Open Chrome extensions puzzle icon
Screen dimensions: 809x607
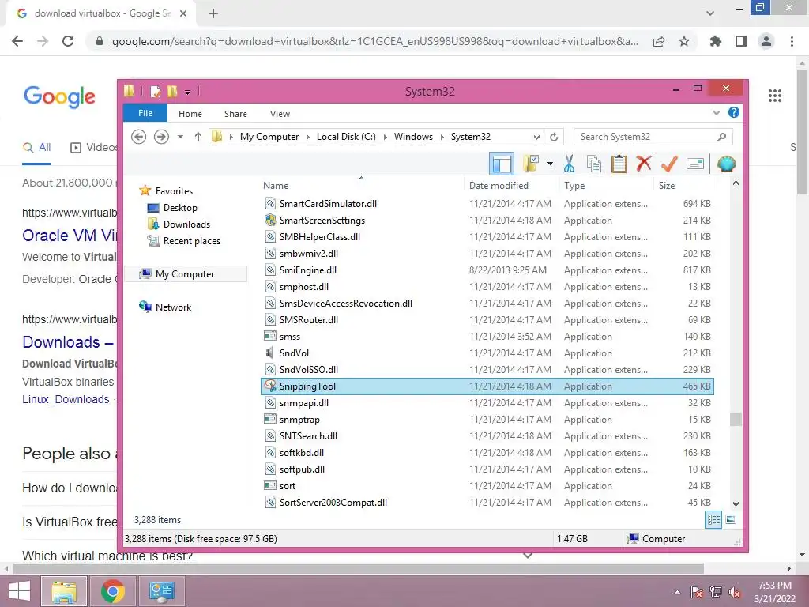(715, 41)
